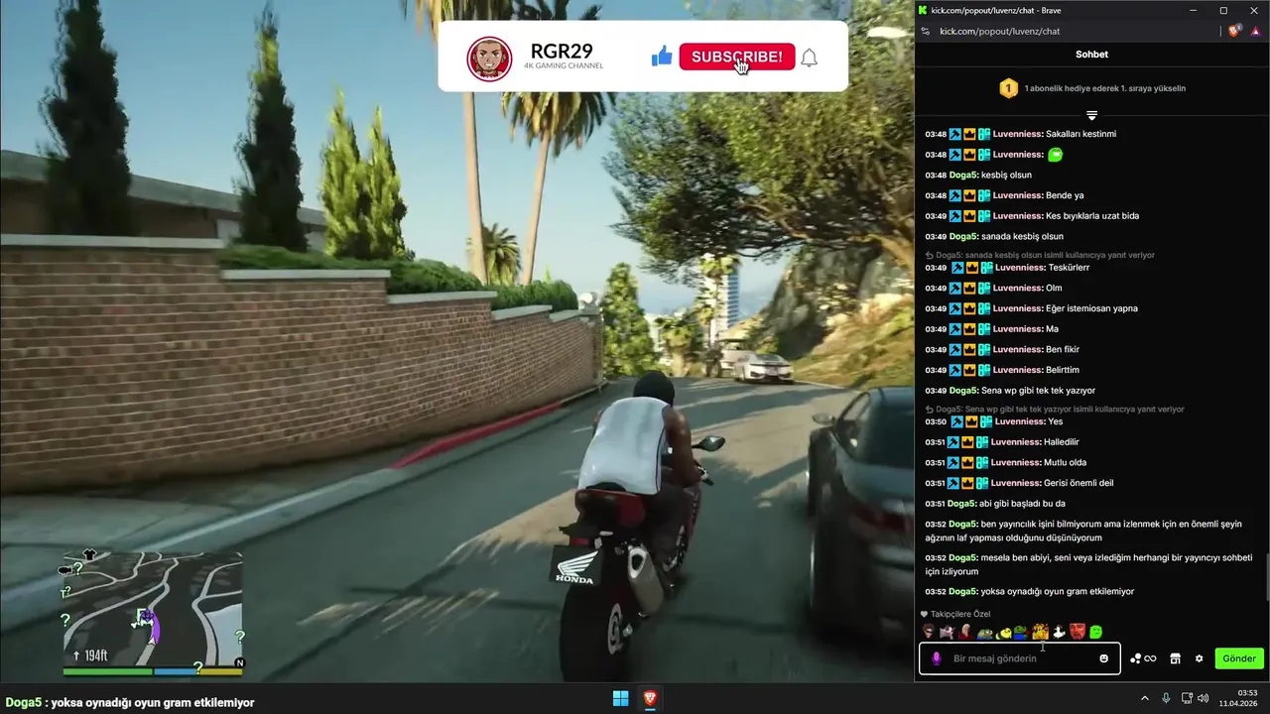Screen dimensions: 1270x714
Task: Click message 'Belirttim'
Action: [x=1064, y=370]
